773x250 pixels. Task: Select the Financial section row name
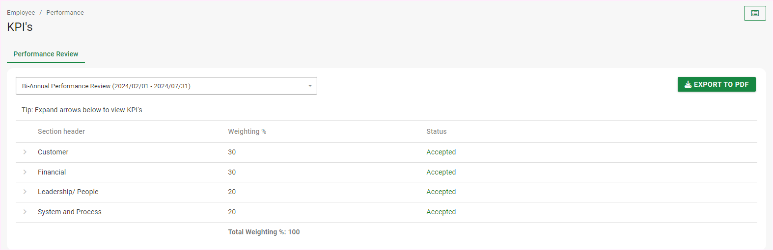(x=52, y=172)
